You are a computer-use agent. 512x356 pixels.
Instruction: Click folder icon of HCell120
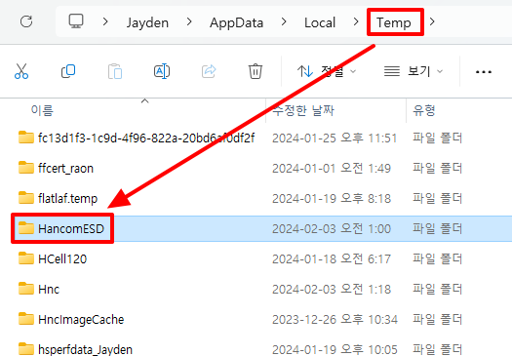tap(26, 258)
